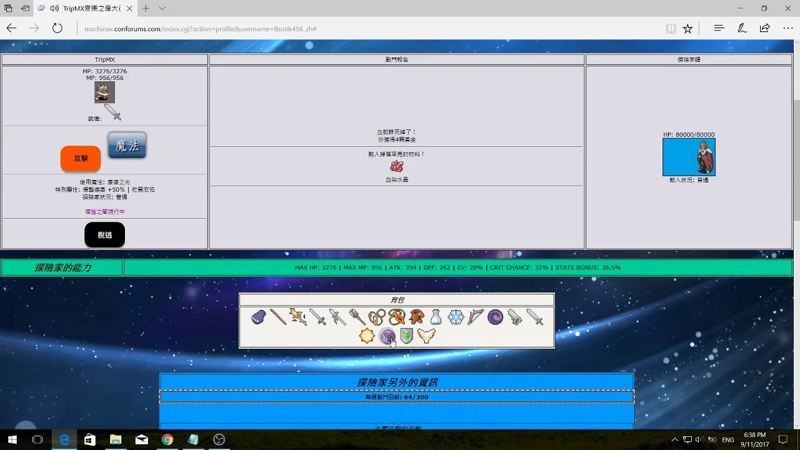Click the enemy portrait image
Viewport: 800px width, 450px height.
point(689,157)
